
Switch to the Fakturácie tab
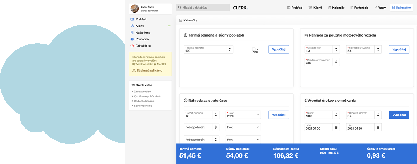359,8
